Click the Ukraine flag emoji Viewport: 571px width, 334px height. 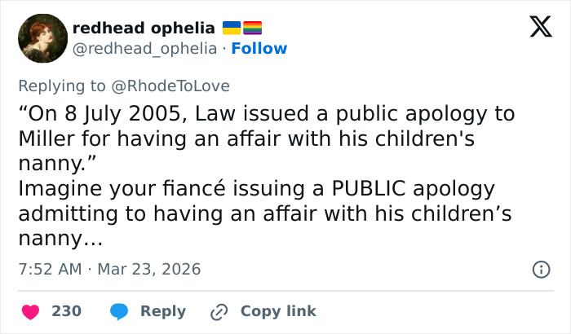232,28
